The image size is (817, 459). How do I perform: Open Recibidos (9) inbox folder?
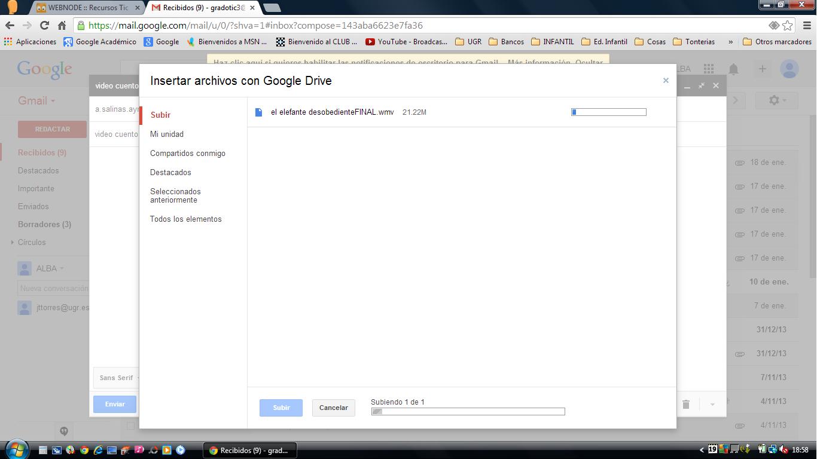pyautogui.click(x=42, y=152)
